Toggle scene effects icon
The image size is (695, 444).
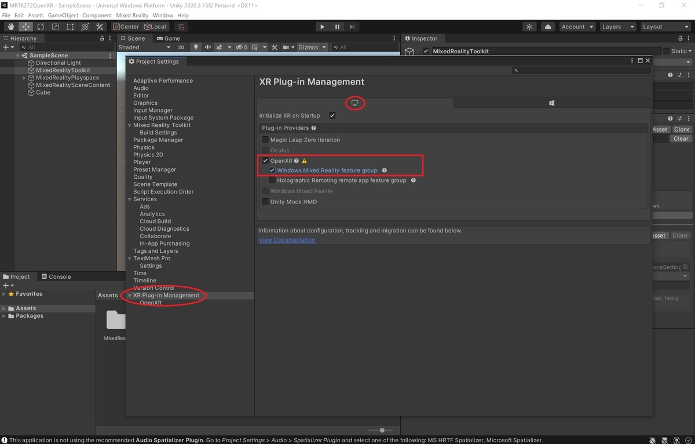[x=220, y=47]
